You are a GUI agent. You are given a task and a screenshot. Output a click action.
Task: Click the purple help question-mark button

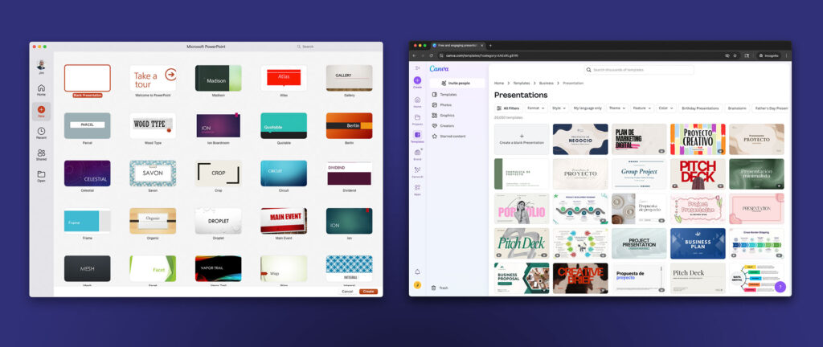780,287
